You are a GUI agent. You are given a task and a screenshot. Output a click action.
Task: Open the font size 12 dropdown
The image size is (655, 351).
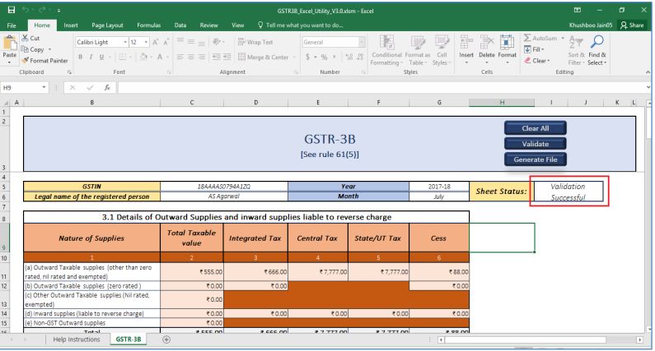pyautogui.click(x=146, y=42)
